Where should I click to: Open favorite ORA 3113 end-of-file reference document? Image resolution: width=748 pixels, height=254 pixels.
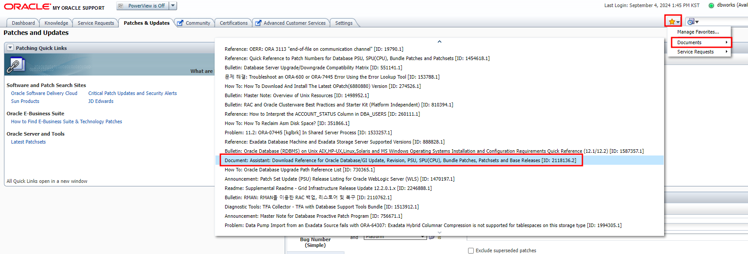pos(314,49)
